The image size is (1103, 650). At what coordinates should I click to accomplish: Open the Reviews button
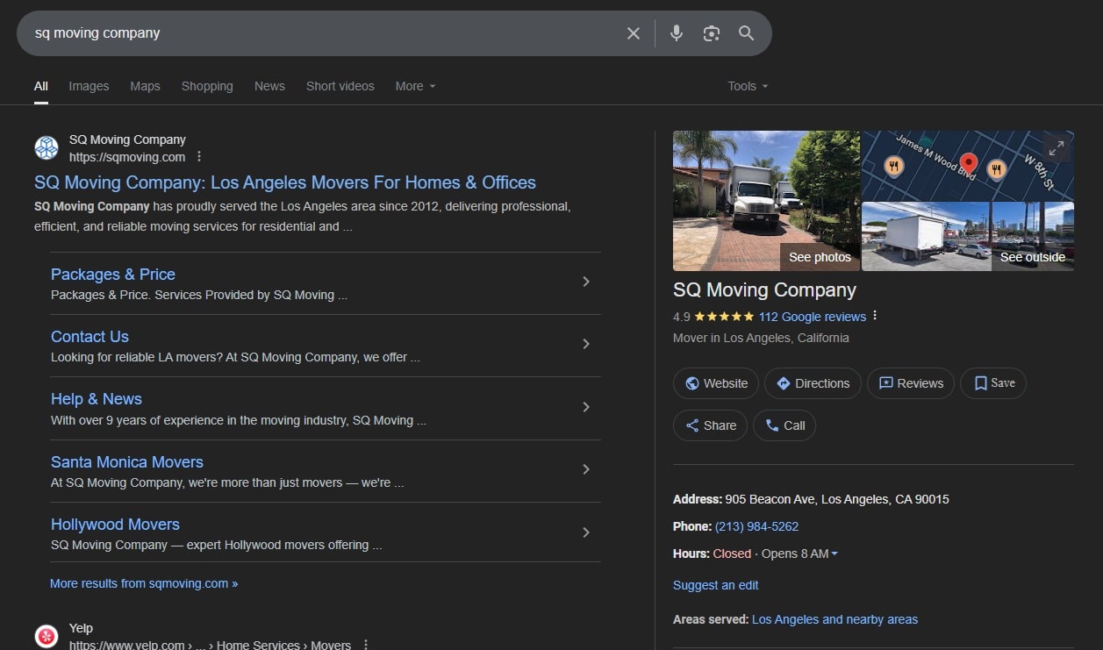point(911,383)
